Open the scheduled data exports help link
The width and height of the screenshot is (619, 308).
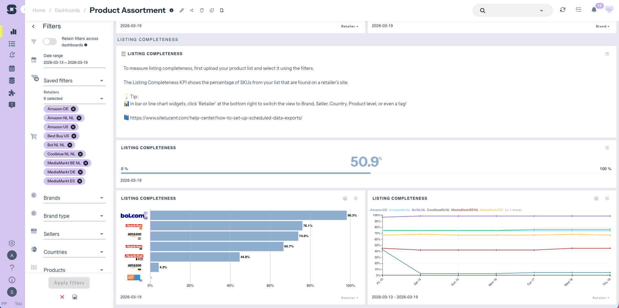click(x=216, y=118)
